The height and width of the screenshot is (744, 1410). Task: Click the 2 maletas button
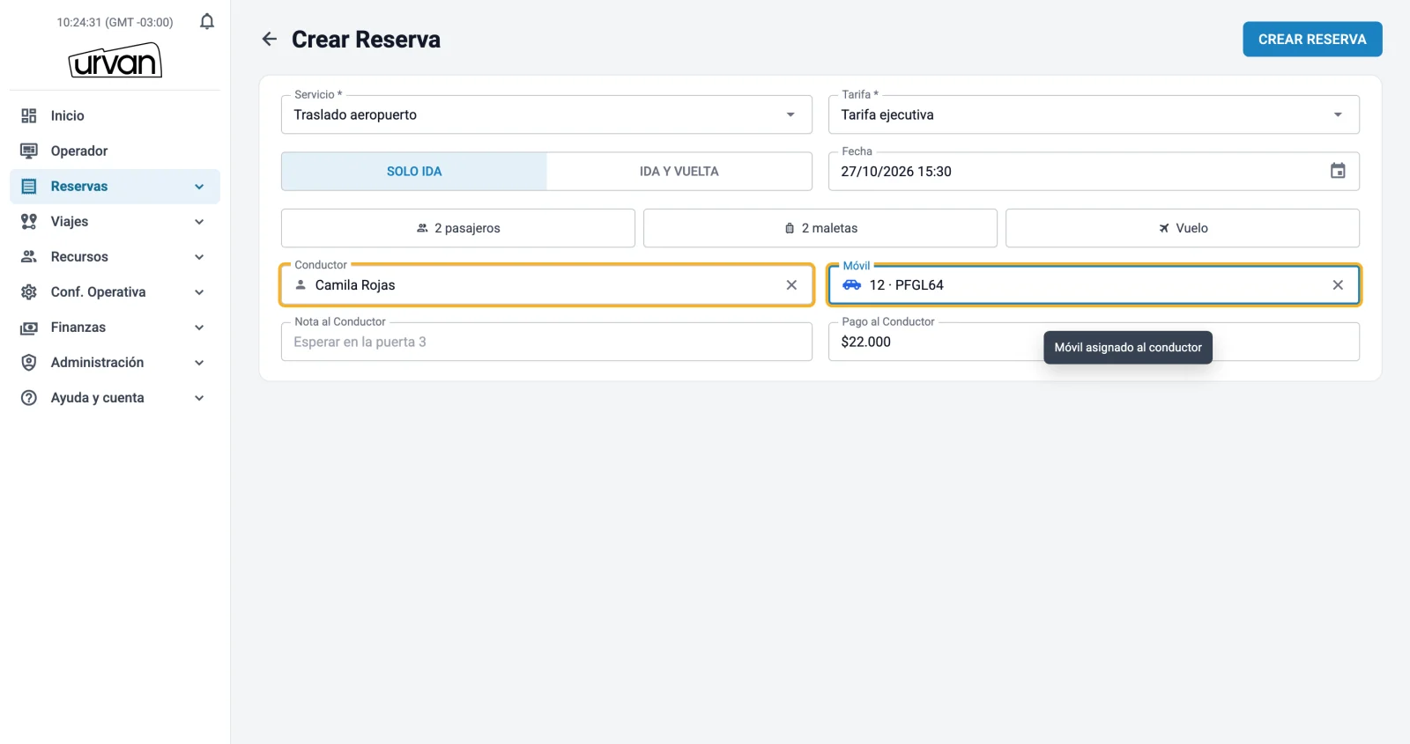tap(820, 228)
